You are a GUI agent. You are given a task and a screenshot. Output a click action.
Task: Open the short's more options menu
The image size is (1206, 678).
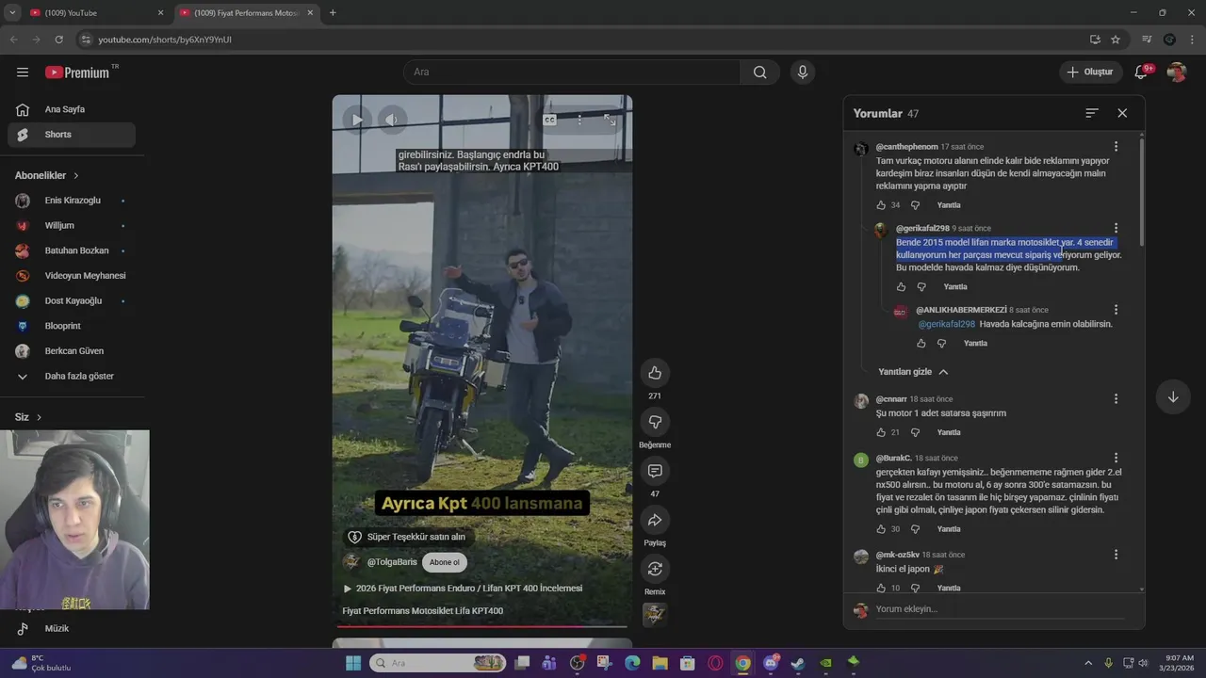pos(579,120)
